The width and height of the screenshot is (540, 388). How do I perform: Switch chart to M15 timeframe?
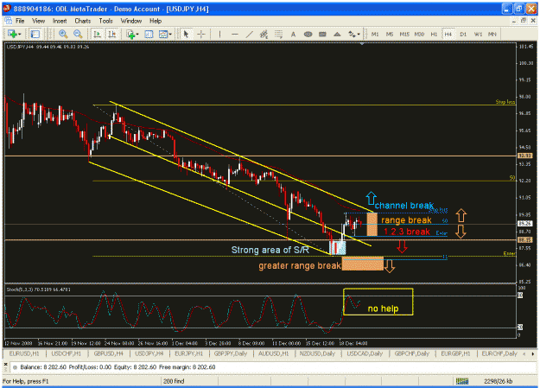pyautogui.click(x=404, y=34)
